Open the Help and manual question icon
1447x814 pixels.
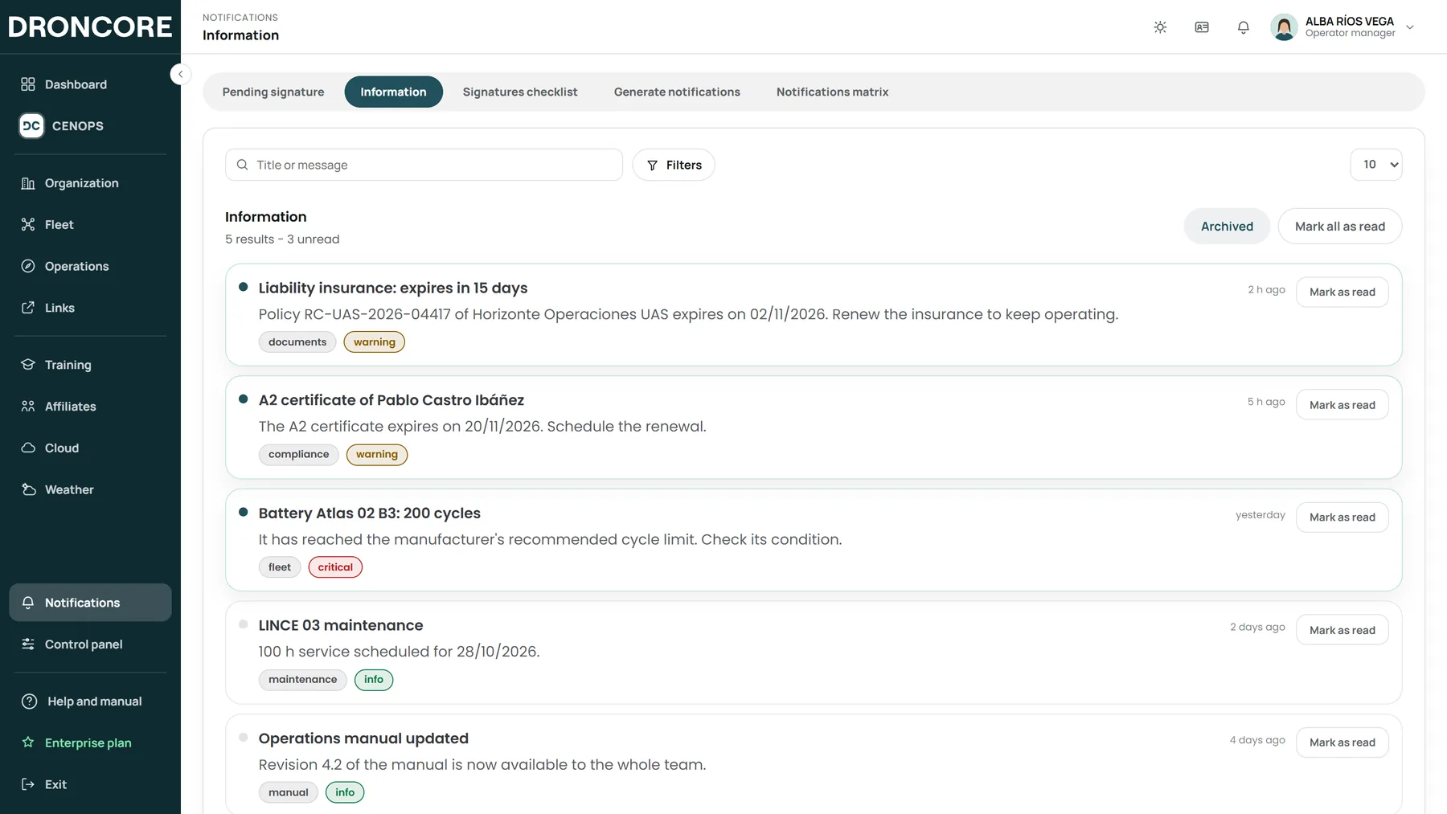click(30, 702)
